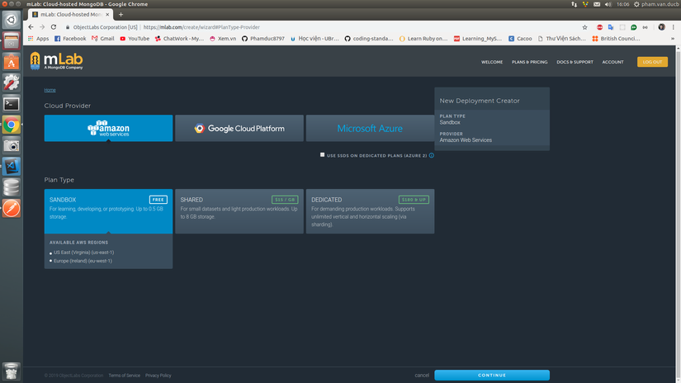Open Visual Studio Code in dock
The height and width of the screenshot is (383, 681).
click(12, 166)
